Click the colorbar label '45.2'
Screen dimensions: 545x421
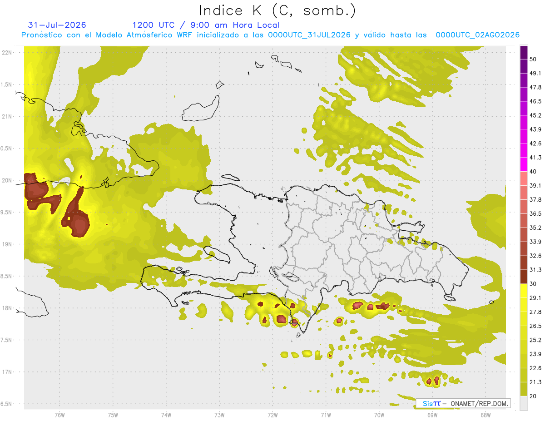point(535,115)
